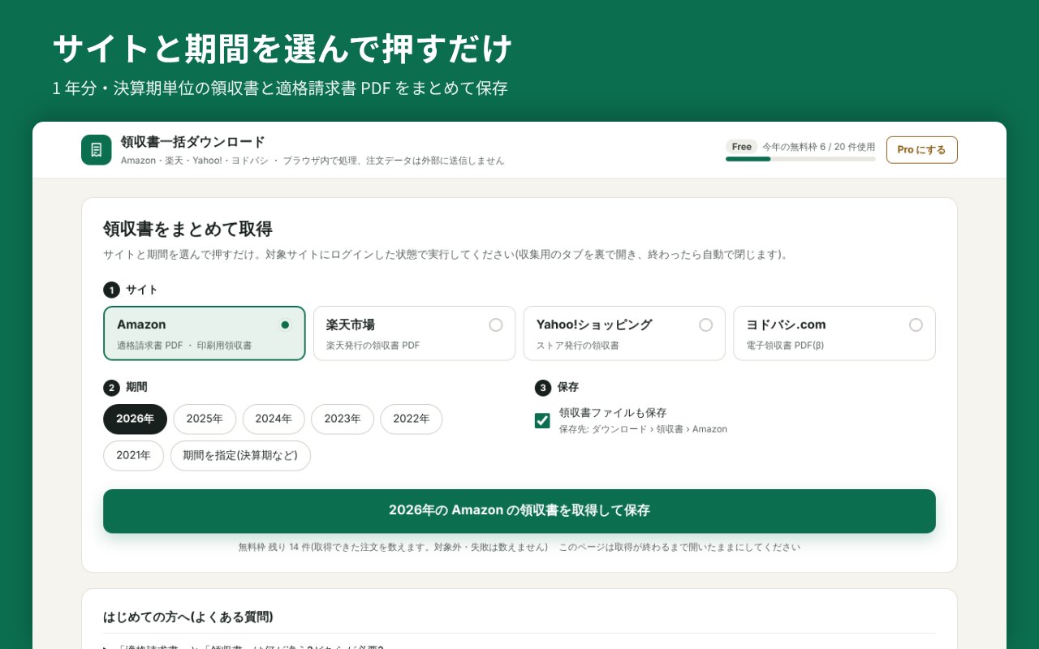Click the Free plan badge
This screenshot has width=1039, height=649.
point(742,147)
